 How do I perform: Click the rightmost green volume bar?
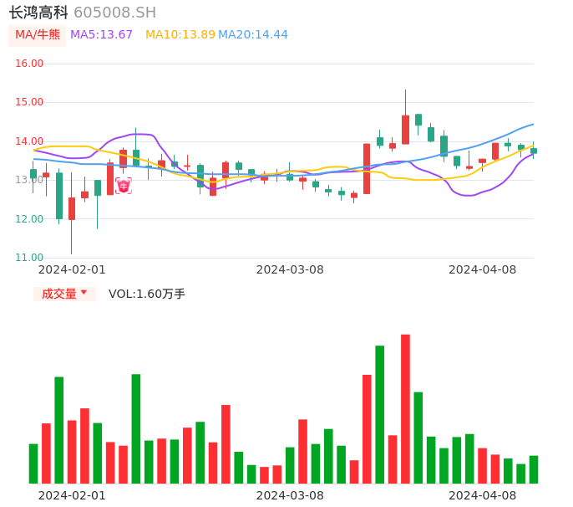point(534,469)
